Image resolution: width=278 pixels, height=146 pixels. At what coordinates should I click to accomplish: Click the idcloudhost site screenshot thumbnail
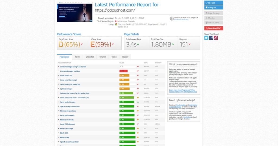[75, 12]
